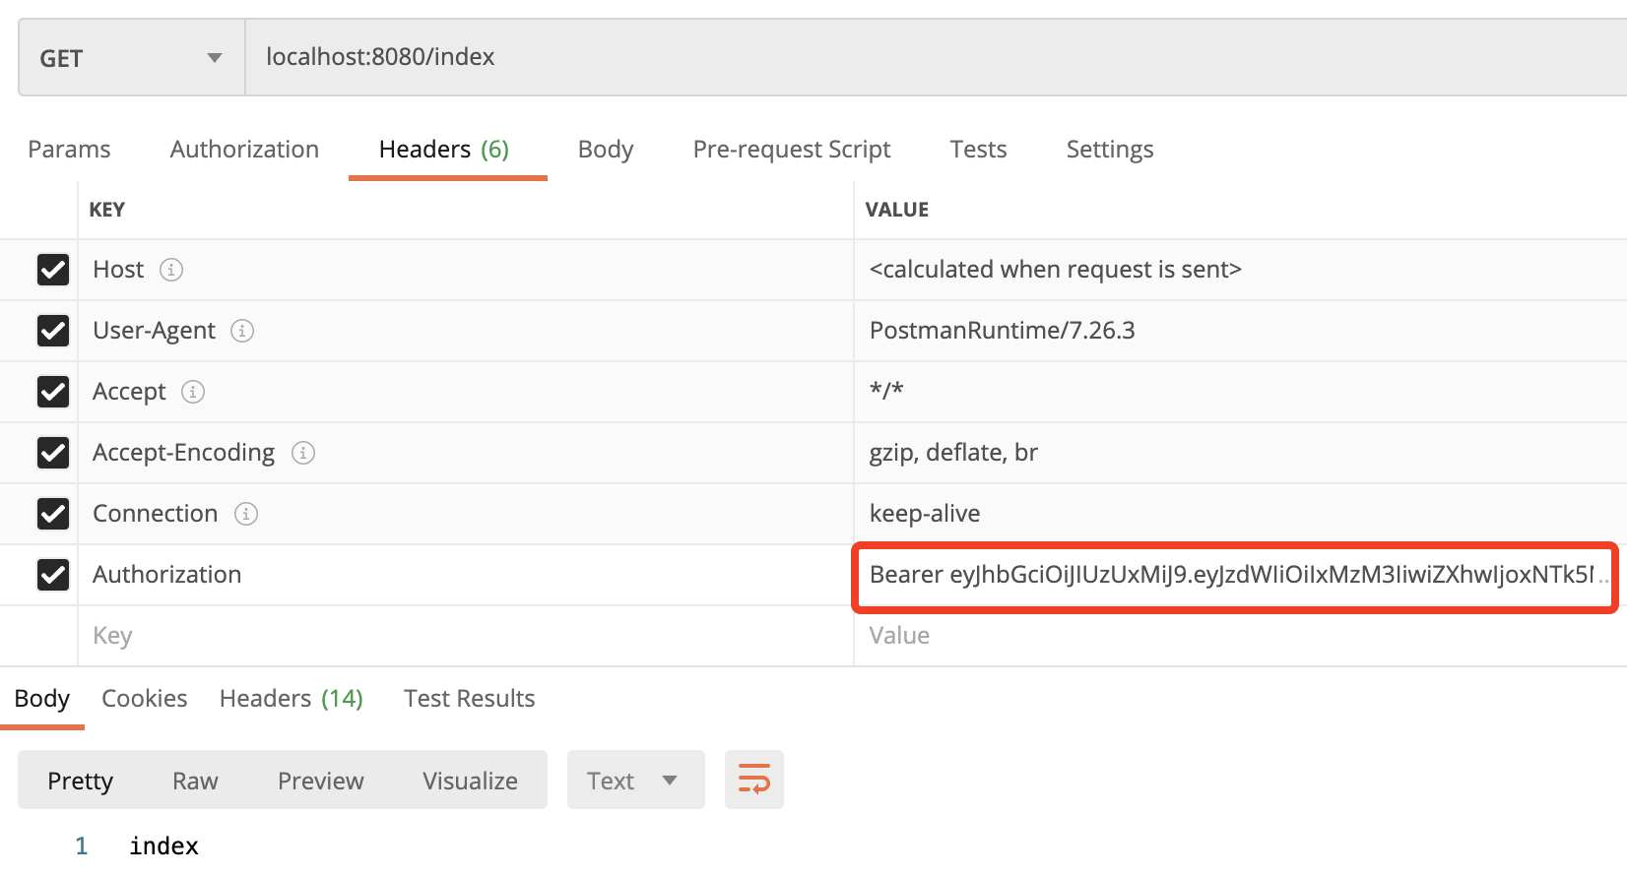
Task: Click info icon next to Accept header
Action: pos(193,392)
